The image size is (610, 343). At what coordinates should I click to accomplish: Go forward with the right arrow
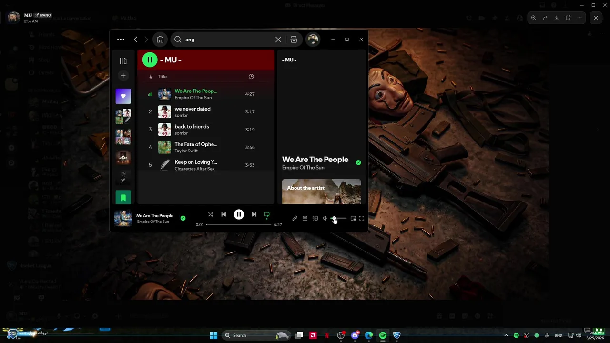(146, 40)
